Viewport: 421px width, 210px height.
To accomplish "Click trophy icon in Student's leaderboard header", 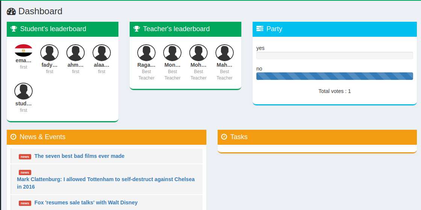I will click(x=14, y=28).
